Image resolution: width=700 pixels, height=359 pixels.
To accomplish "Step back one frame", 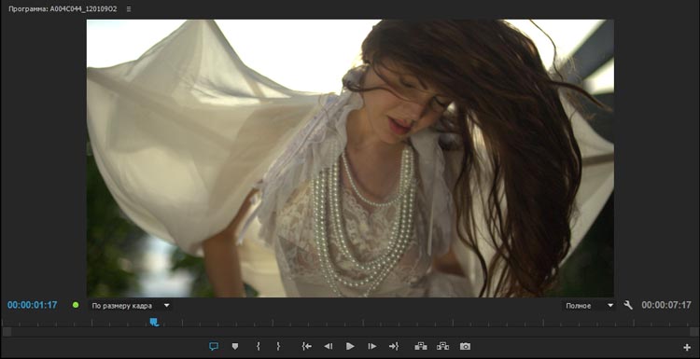I will (x=329, y=346).
